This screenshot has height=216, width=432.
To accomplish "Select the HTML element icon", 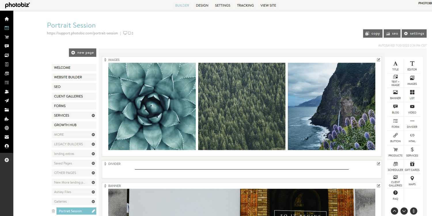I will tap(412, 138).
